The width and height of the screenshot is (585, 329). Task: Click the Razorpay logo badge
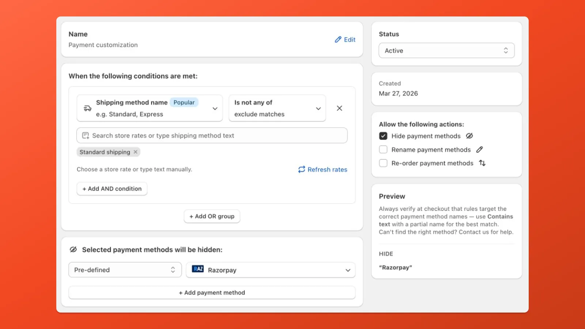point(198,269)
